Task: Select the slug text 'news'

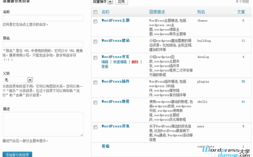Action: point(200,127)
